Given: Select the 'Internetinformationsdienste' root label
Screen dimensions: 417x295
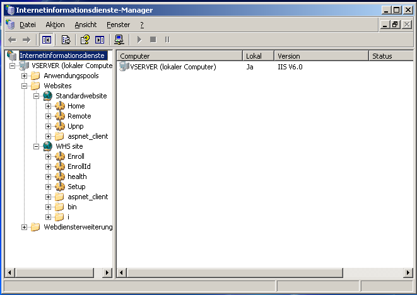Looking at the screenshot, I should point(63,55).
